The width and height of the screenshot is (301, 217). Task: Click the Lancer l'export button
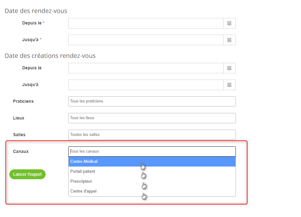(x=27, y=174)
